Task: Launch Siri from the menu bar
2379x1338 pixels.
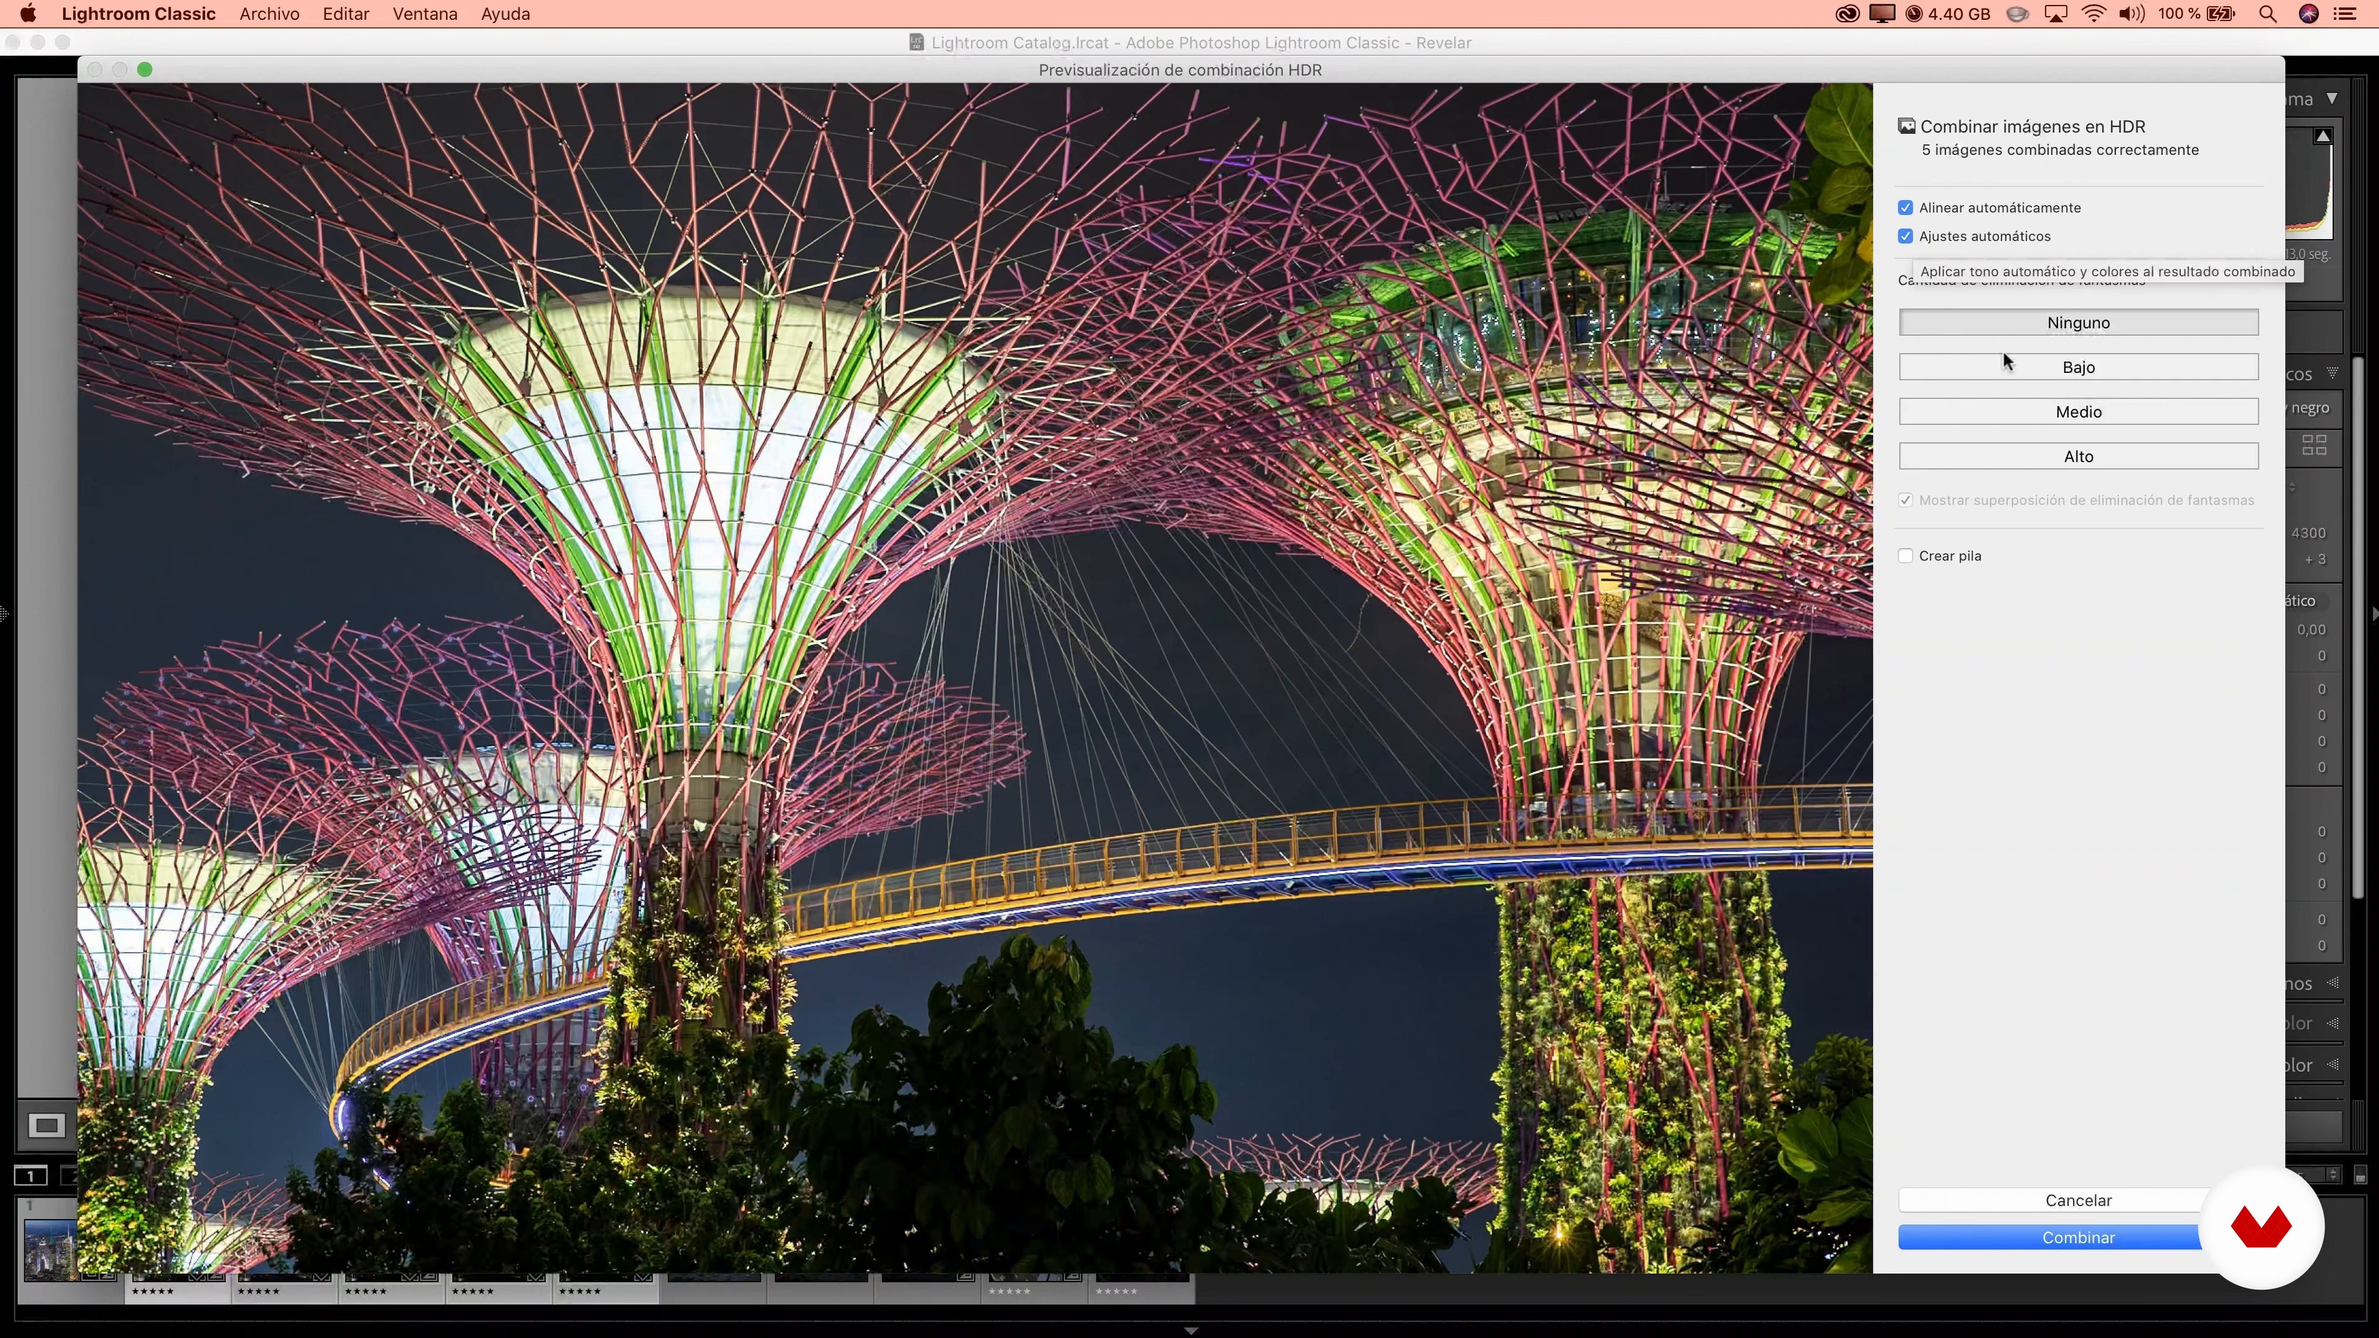Action: point(2309,14)
